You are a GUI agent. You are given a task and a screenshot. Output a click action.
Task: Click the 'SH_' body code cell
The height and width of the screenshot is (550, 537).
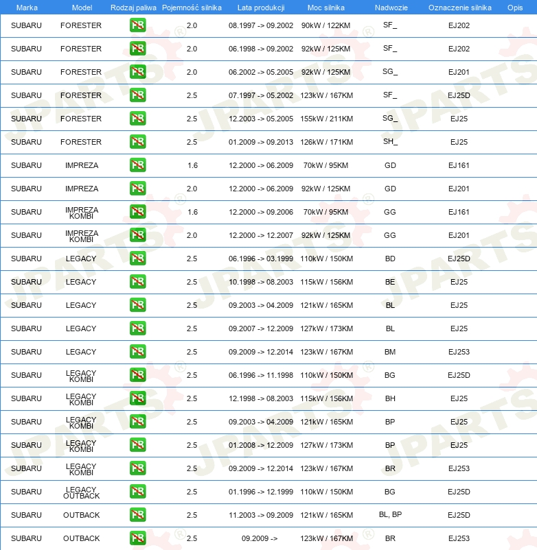click(390, 142)
